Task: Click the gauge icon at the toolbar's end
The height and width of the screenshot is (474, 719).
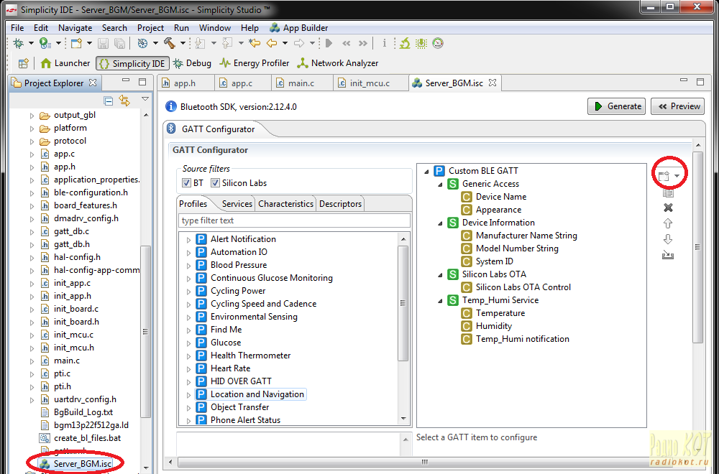Action: tap(438, 44)
